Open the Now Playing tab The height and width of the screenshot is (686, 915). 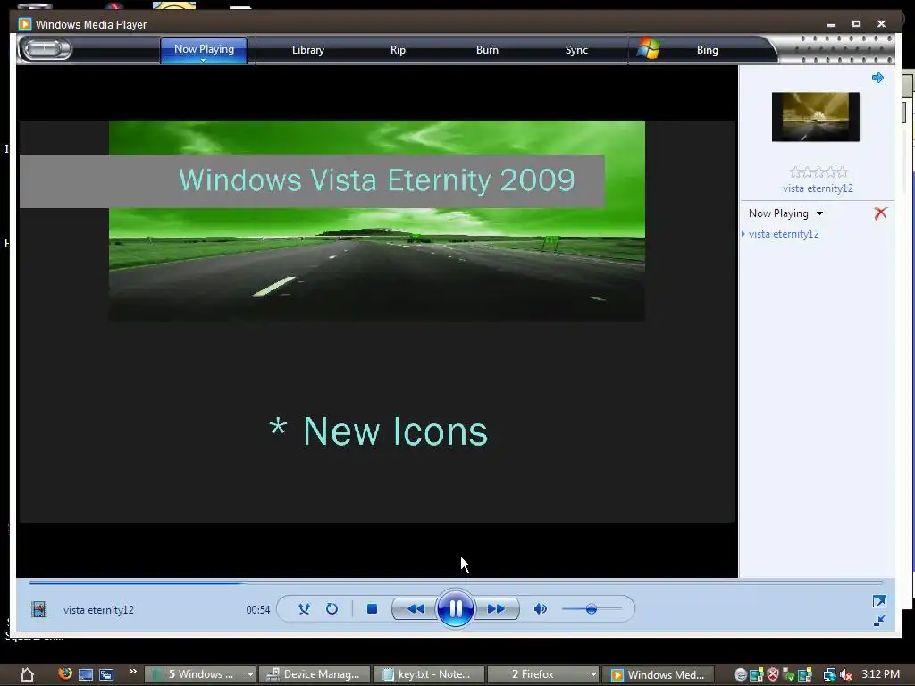point(204,50)
